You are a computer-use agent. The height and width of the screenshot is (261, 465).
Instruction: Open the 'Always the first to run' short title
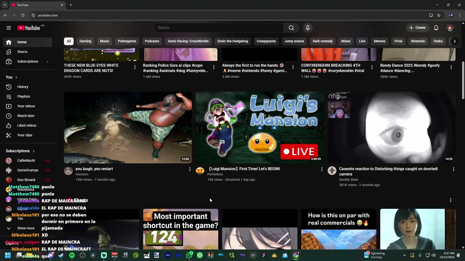click(254, 68)
